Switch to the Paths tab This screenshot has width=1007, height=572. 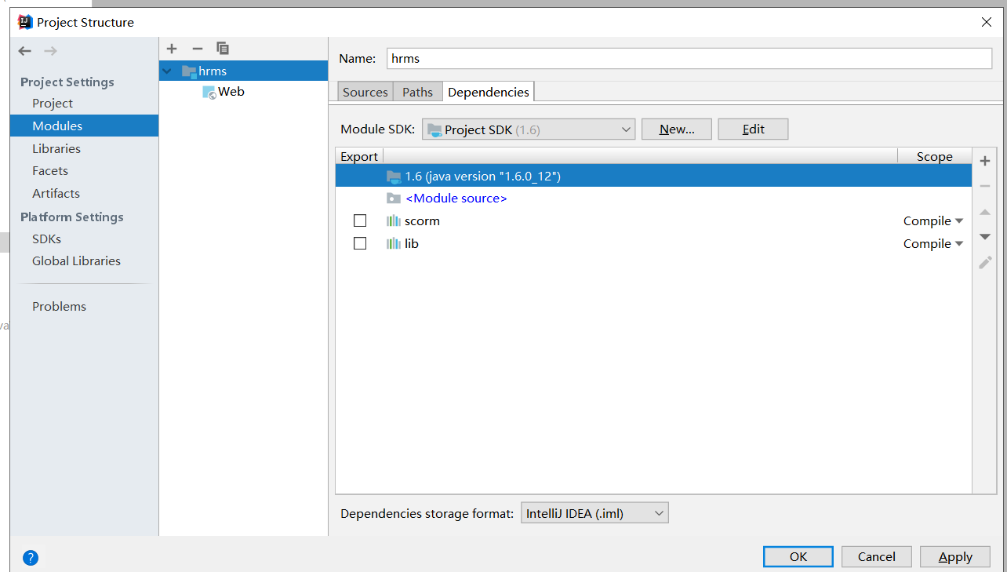click(417, 91)
